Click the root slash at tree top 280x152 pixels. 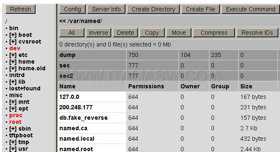point(6,22)
